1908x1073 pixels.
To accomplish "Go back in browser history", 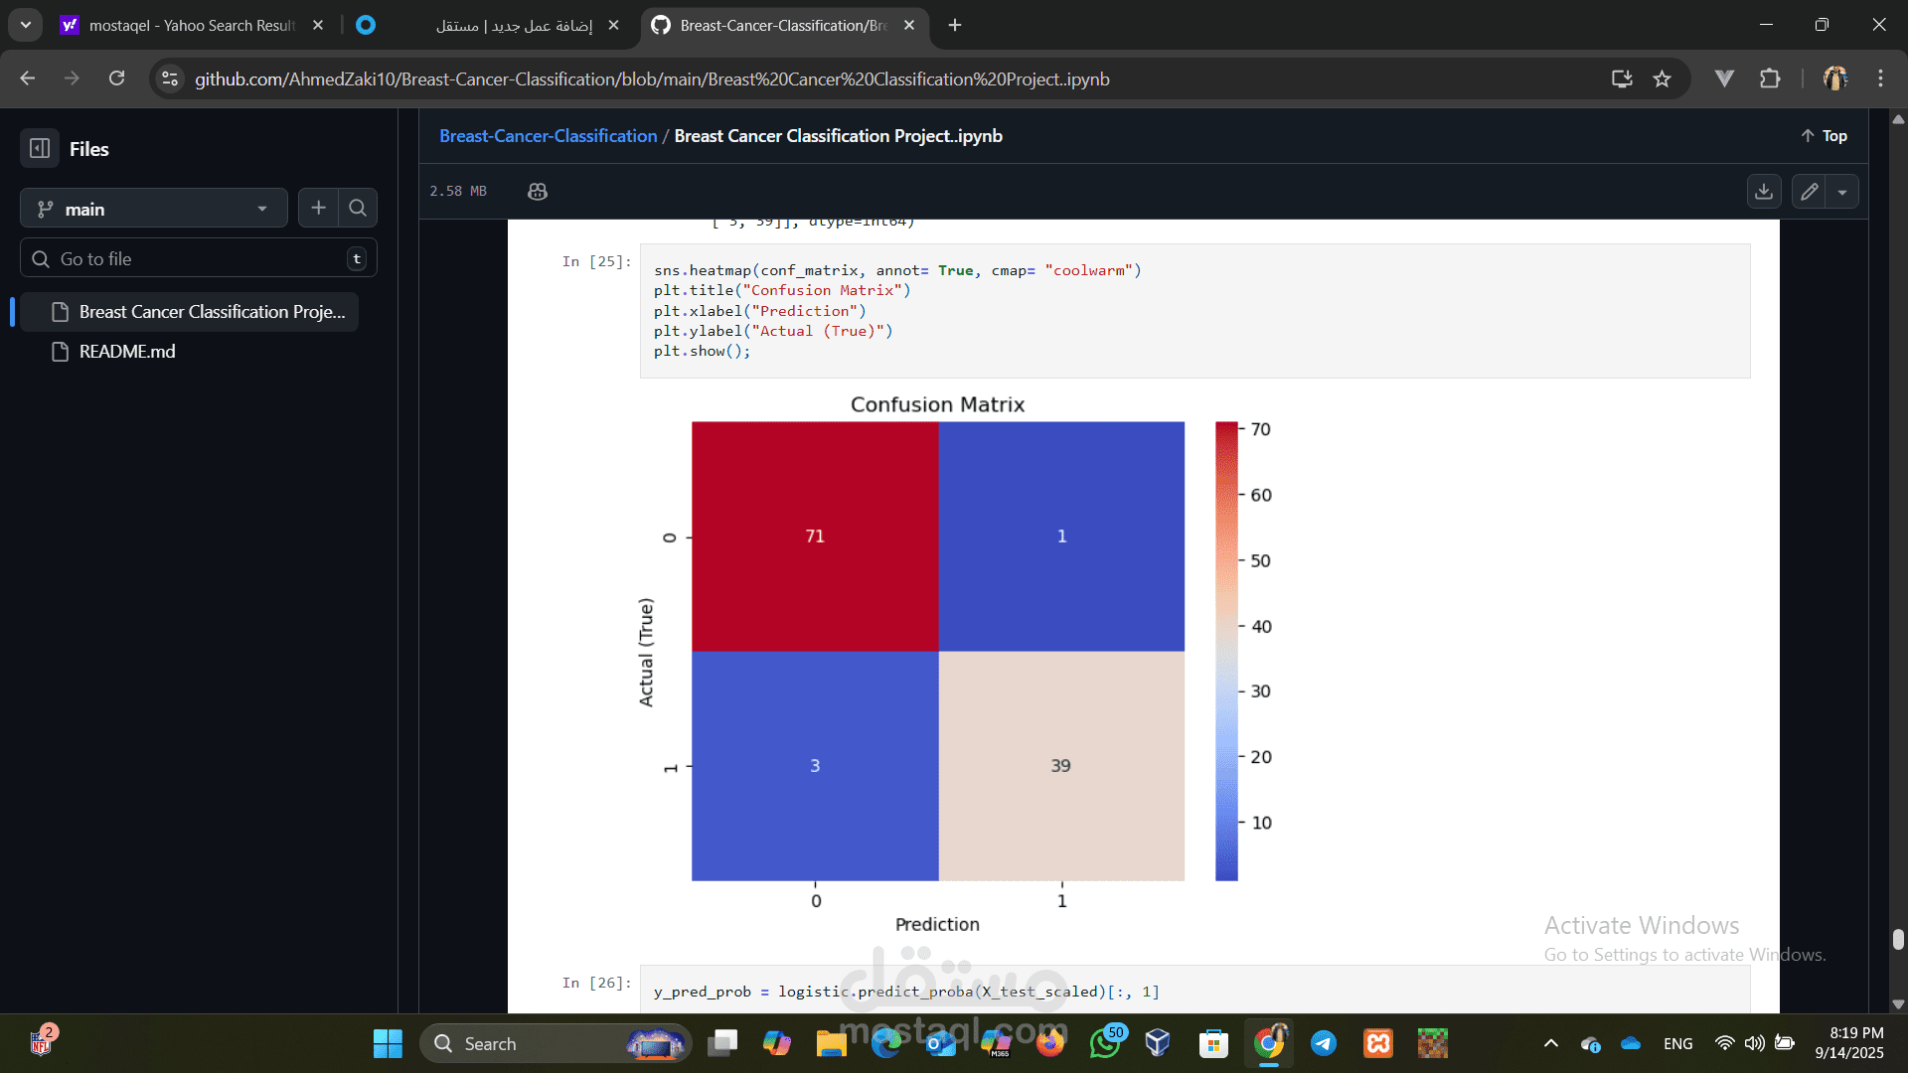I will click(x=28, y=78).
